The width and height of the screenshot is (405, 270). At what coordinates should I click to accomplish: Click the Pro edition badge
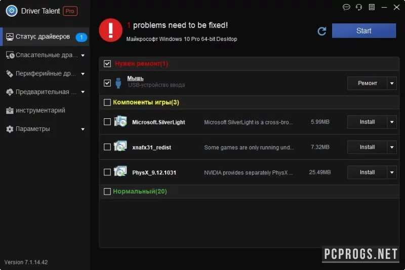(70, 11)
